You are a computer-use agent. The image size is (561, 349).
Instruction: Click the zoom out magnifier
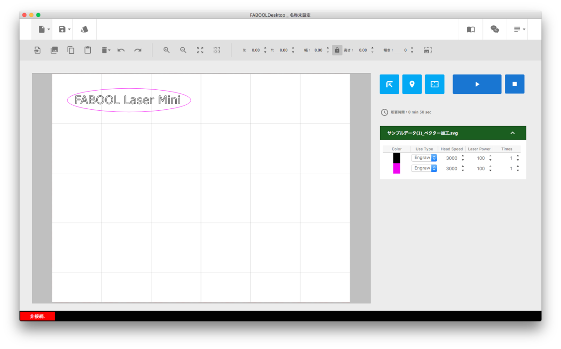[183, 50]
